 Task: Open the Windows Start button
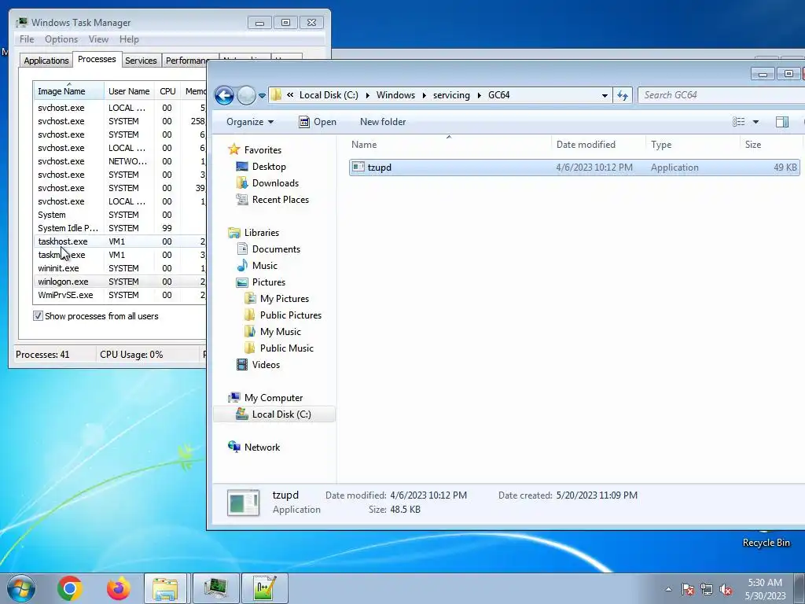point(21,588)
